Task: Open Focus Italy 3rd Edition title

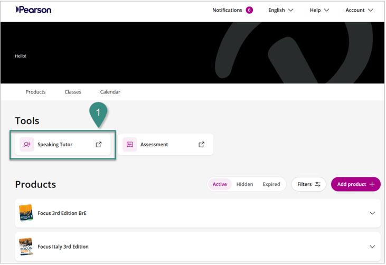Action: coord(63,247)
